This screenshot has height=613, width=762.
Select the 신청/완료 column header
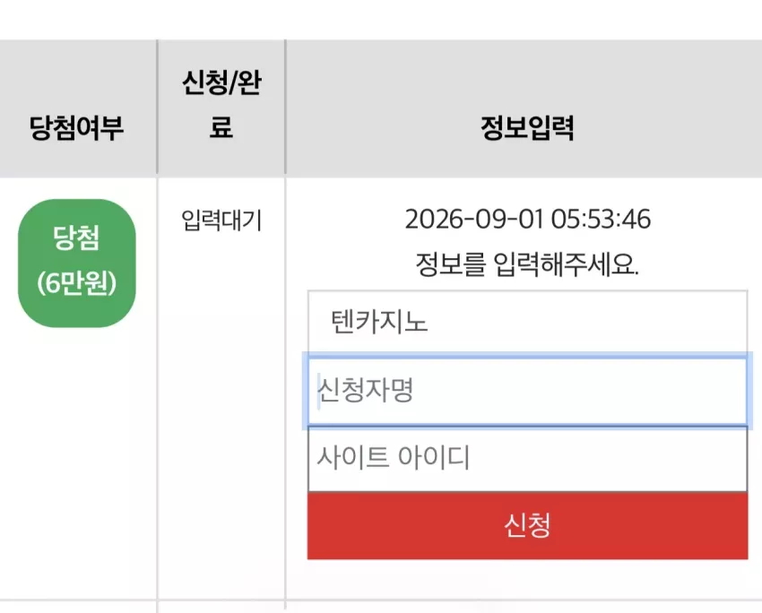(x=221, y=105)
